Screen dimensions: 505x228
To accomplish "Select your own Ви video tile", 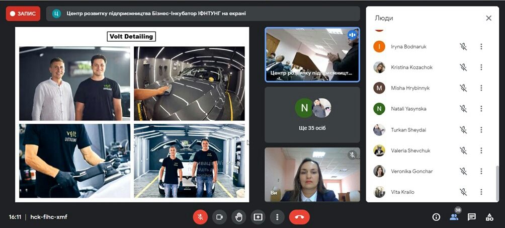I will click(312, 175).
